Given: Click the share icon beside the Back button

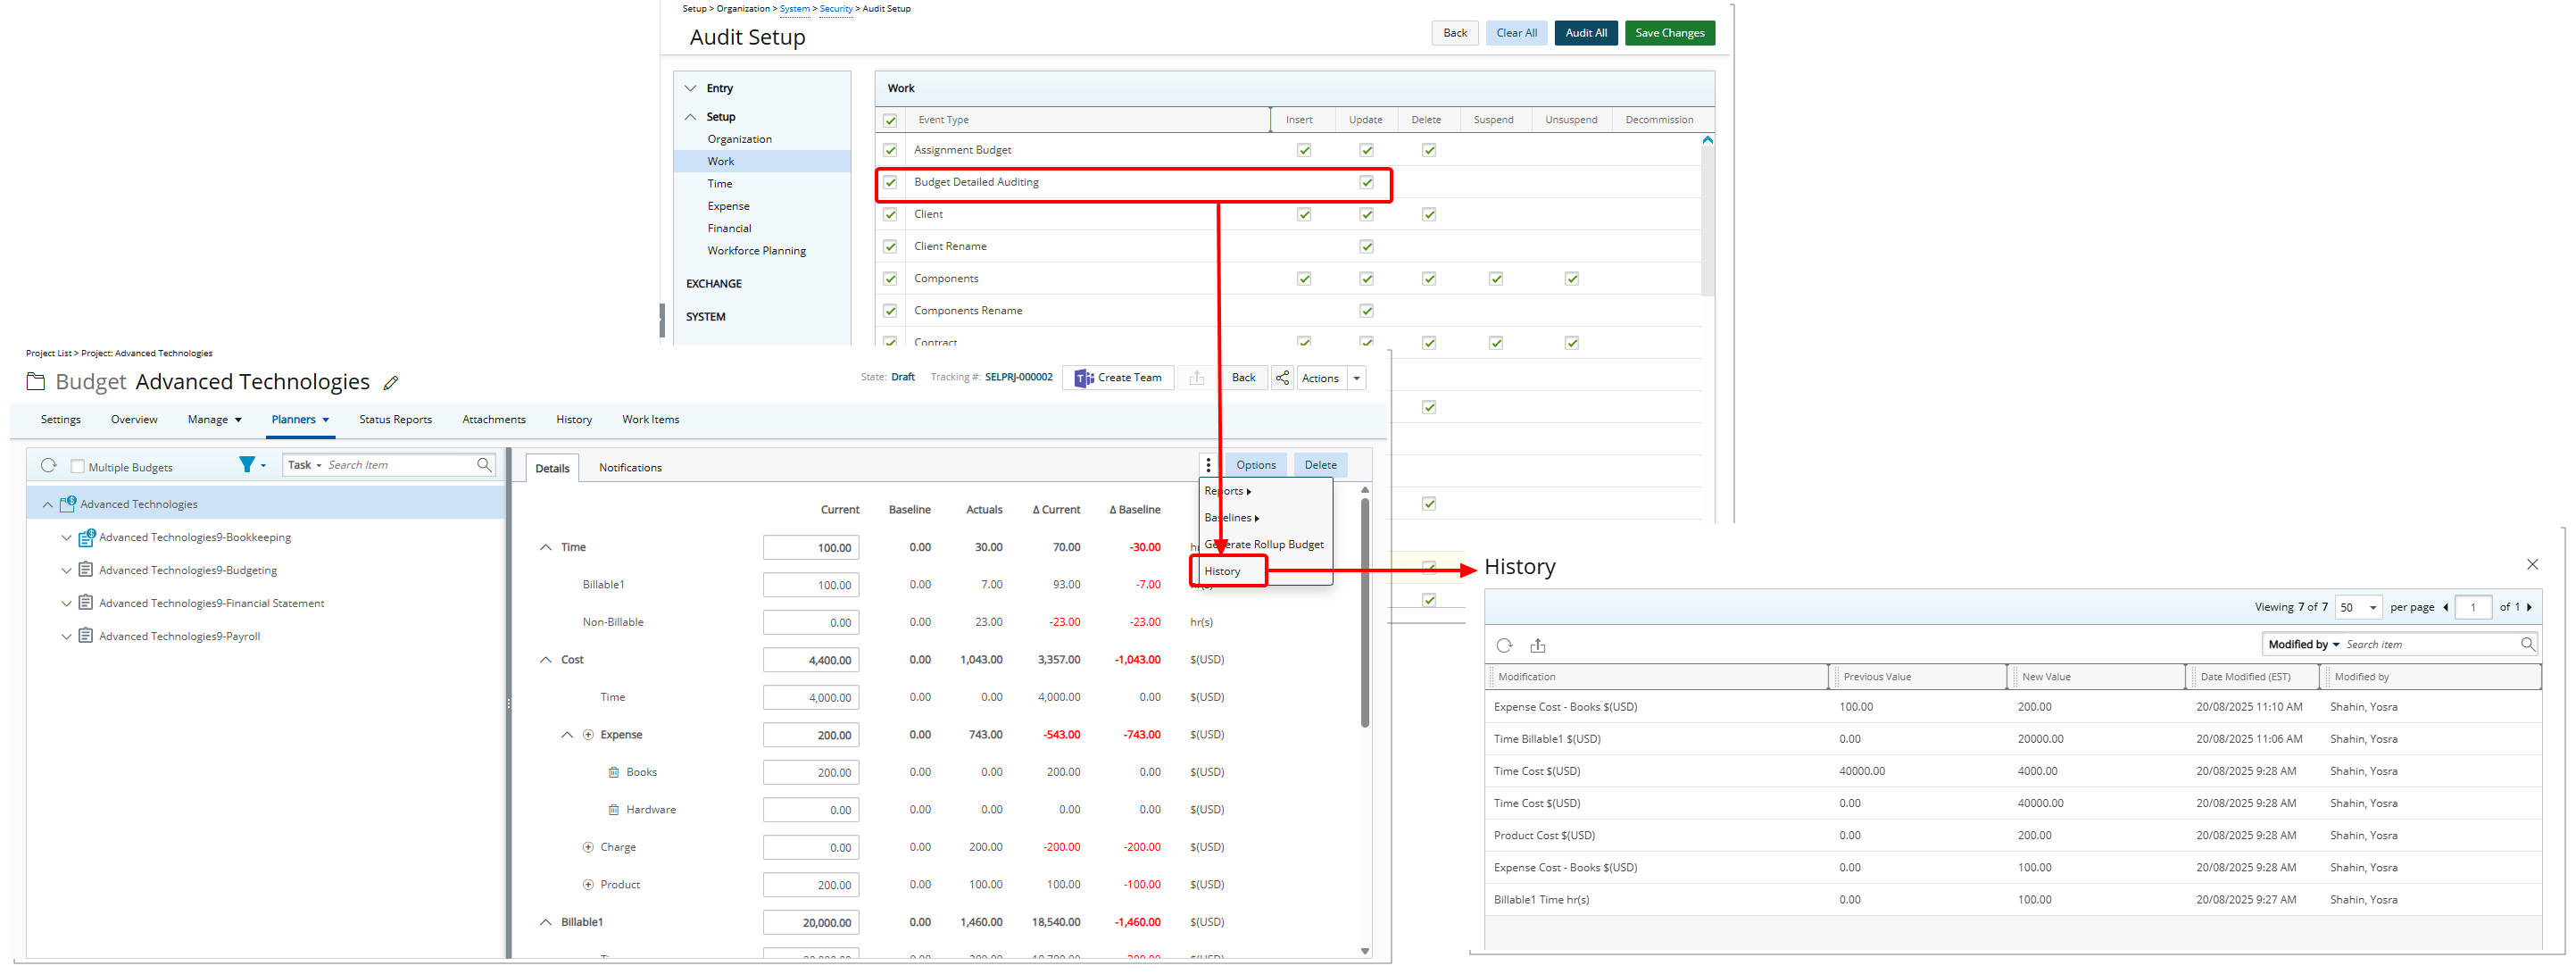Looking at the screenshot, I should [x=1282, y=377].
